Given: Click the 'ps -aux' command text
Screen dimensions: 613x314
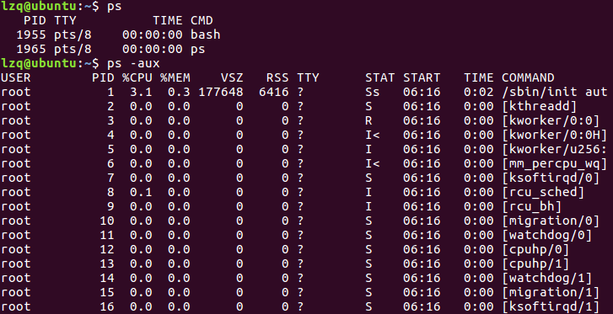Looking at the screenshot, I should [133, 63].
